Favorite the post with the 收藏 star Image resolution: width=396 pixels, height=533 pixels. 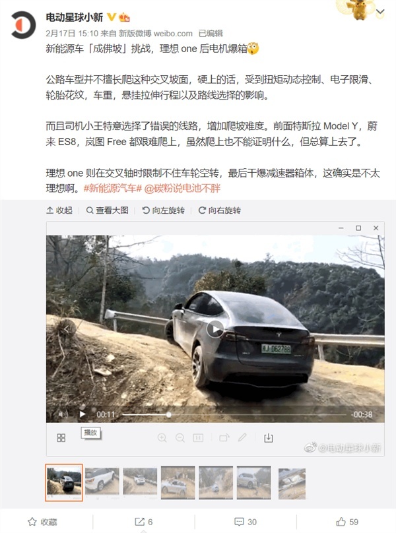(42, 522)
